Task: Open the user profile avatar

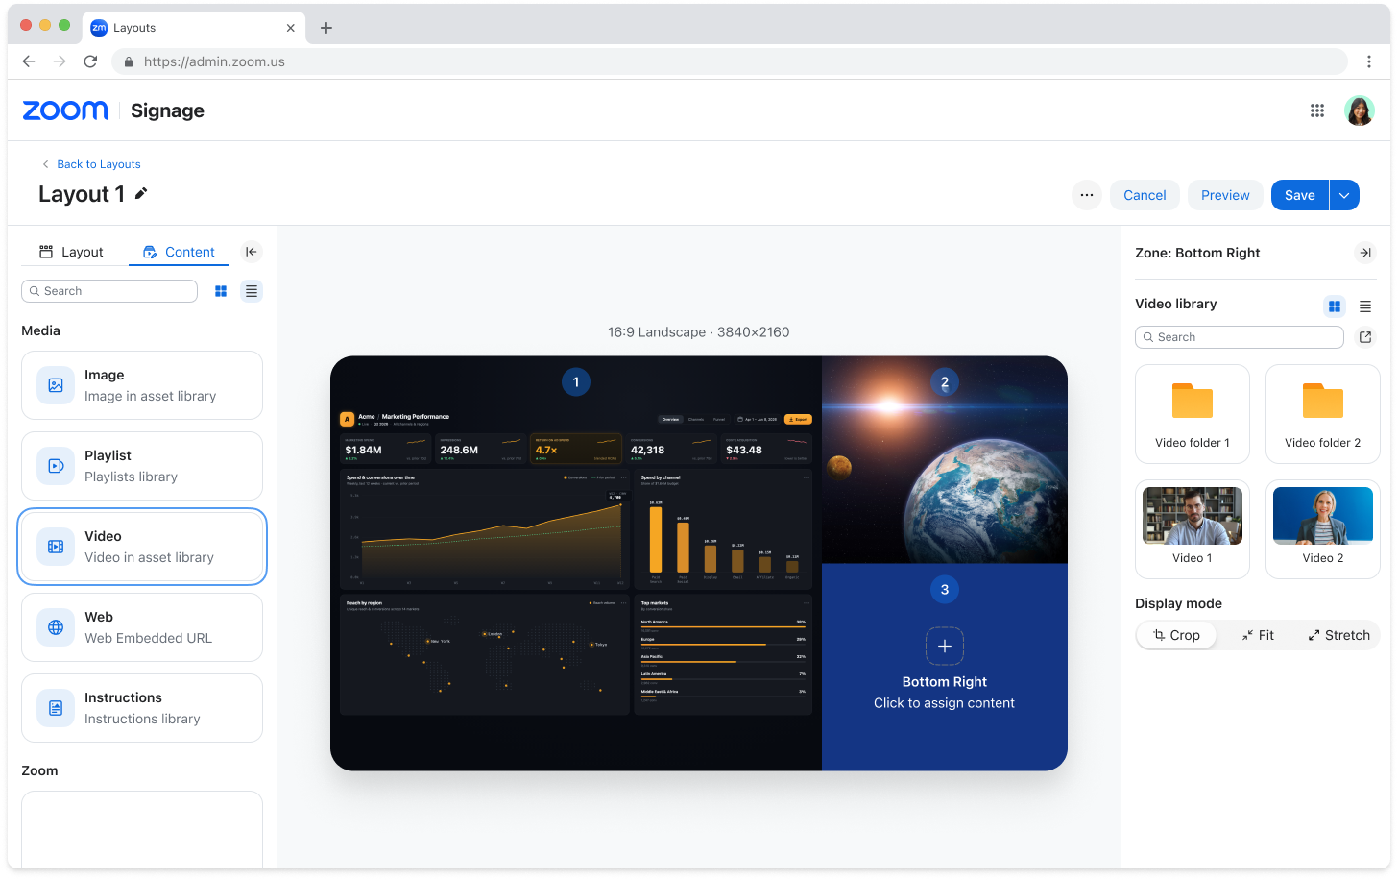Action: coord(1360,110)
